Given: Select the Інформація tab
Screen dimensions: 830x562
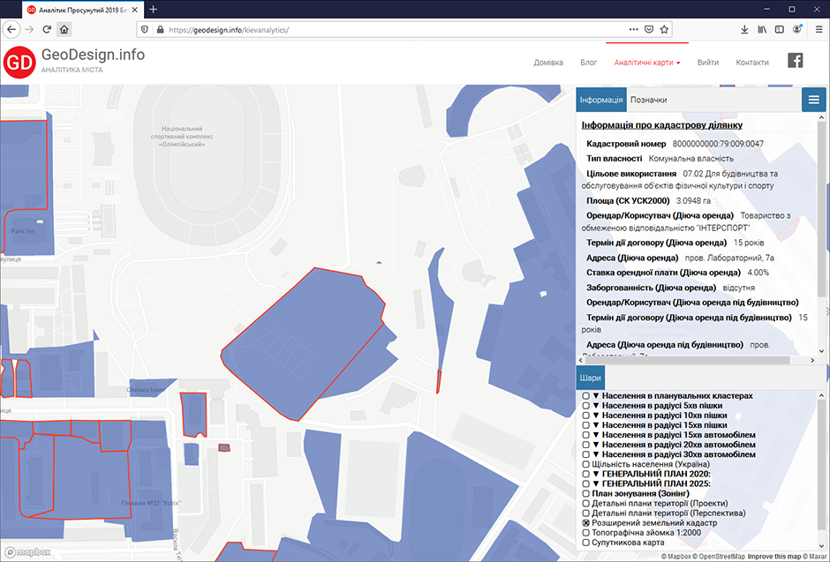Looking at the screenshot, I should tap(601, 100).
